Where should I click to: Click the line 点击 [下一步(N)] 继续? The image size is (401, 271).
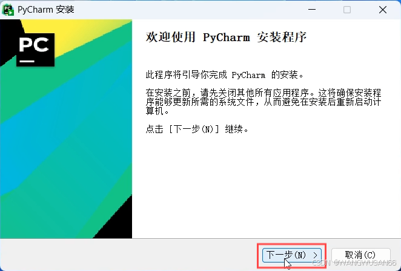coord(197,129)
